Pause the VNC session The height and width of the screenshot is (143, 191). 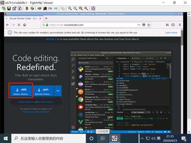[x=27, y=9]
